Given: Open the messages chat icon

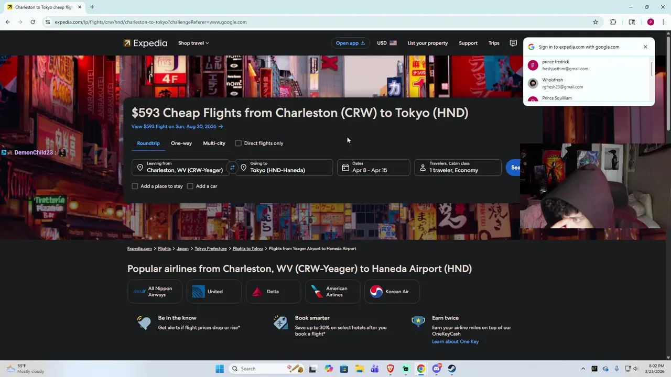Looking at the screenshot, I should point(513,43).
